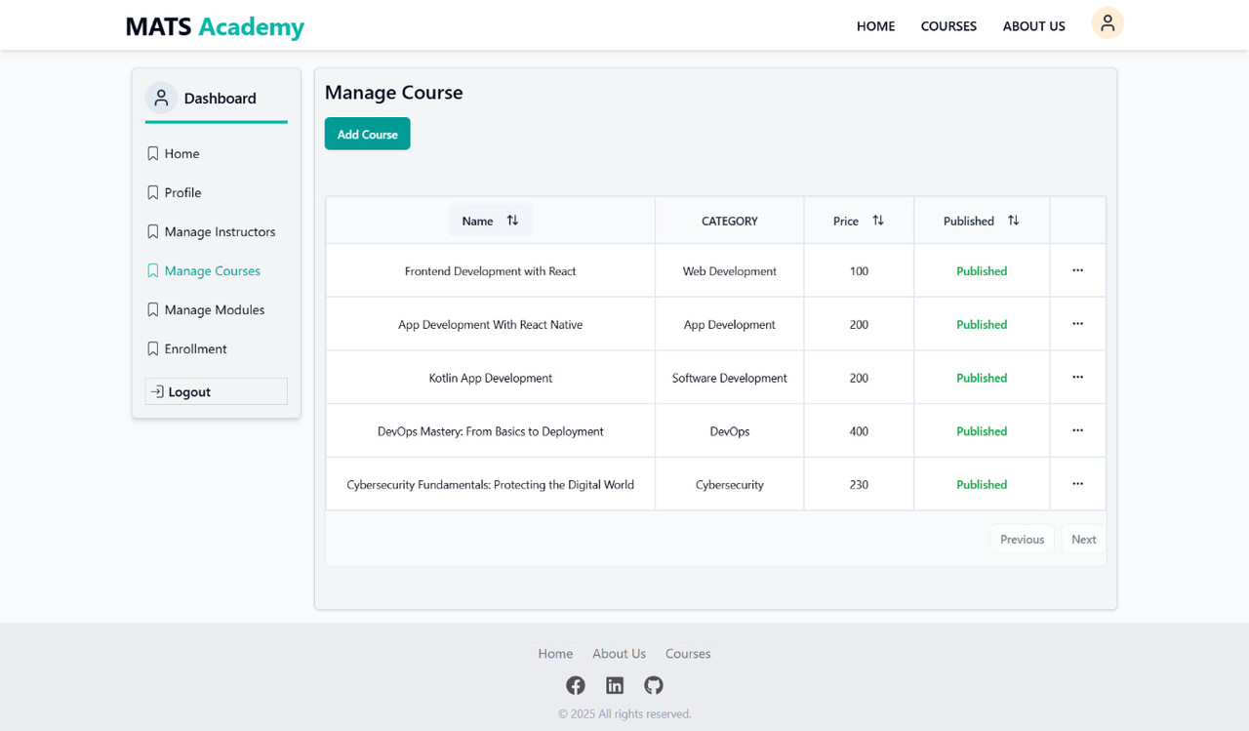Click the Next pagination button

tap(1083, 539)
